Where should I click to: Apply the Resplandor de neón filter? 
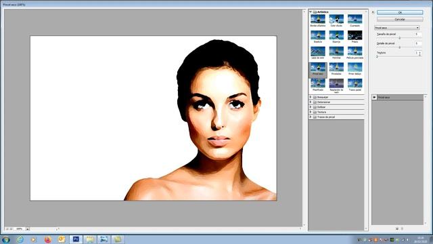336,83
